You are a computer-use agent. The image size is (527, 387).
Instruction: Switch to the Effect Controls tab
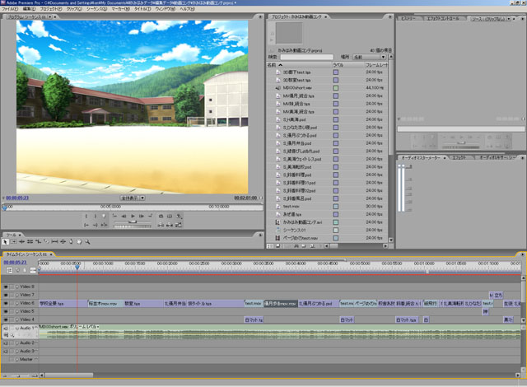pyautogui.click(x=443, y=18)
